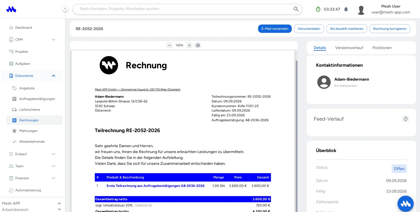The image size is (420, 212).
Task: Click Gesamtbetrag netto 3.600,00 € amount
Action: (x=261, y=199)
